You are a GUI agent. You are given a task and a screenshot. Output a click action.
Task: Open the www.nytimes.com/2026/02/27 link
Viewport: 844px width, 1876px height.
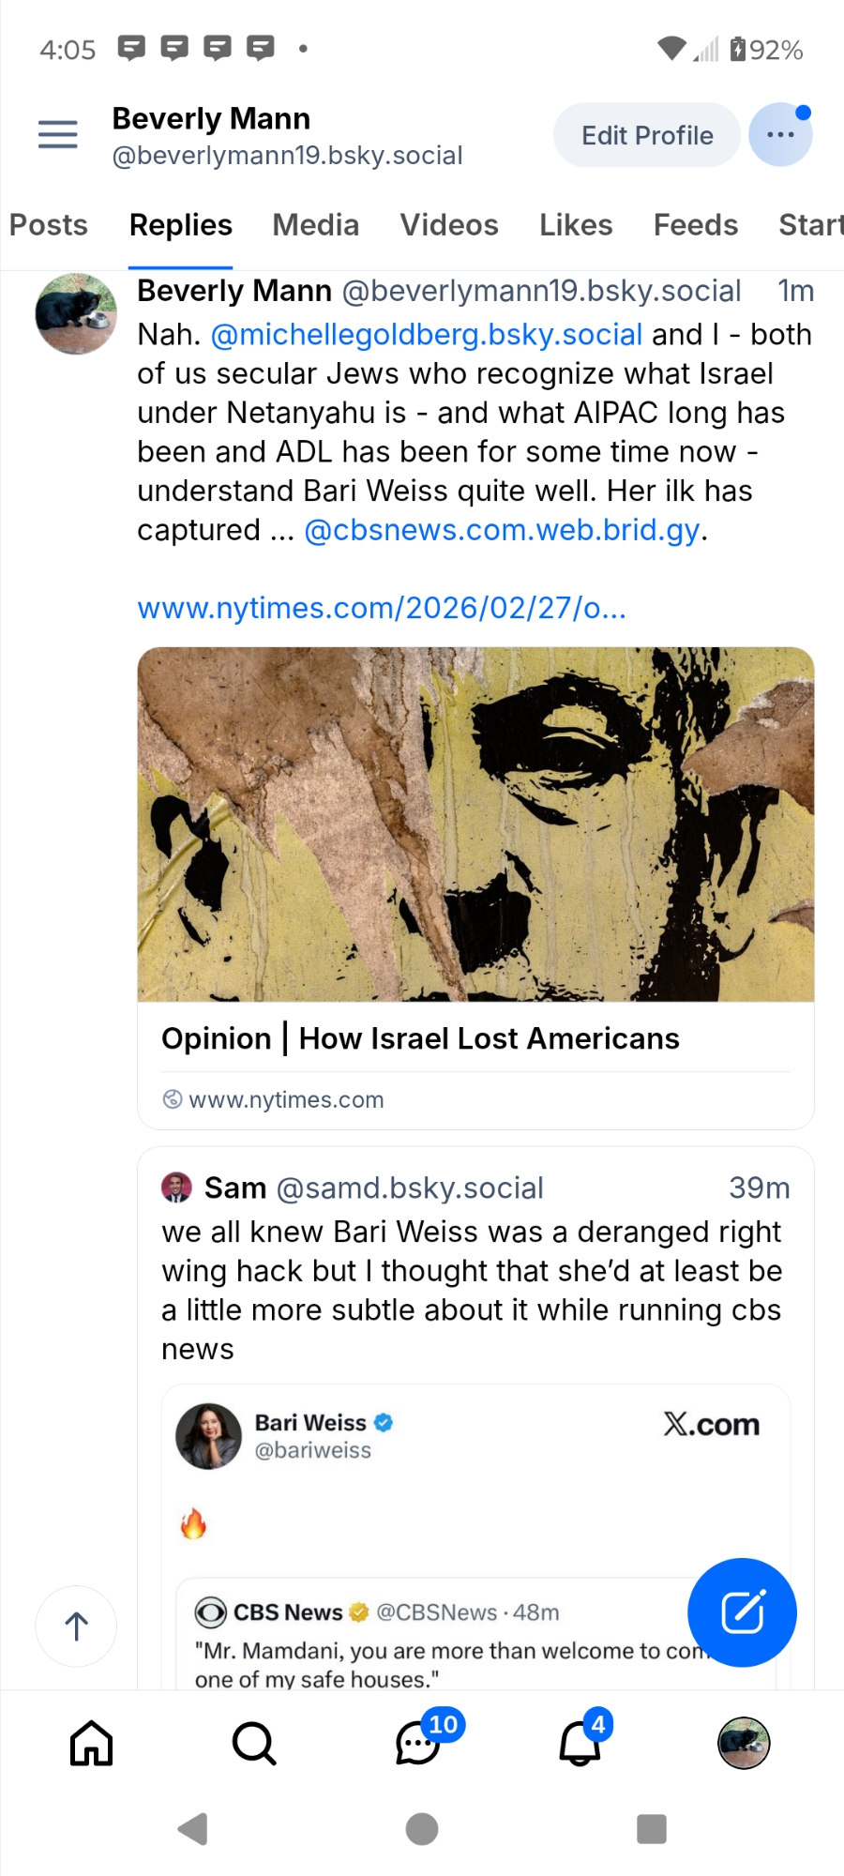tap(382, 608)
